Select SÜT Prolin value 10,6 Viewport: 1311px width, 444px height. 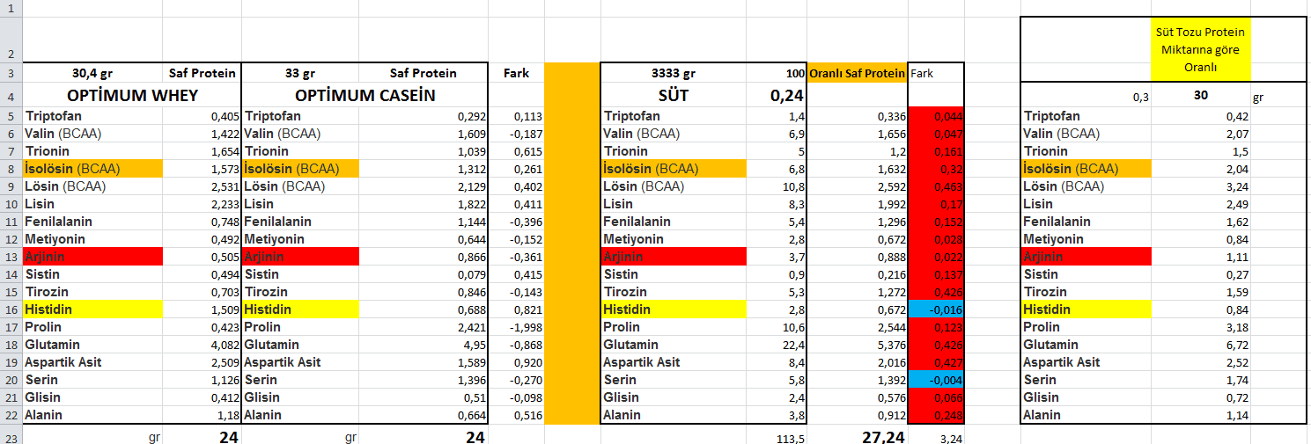[x=776, y=327]
